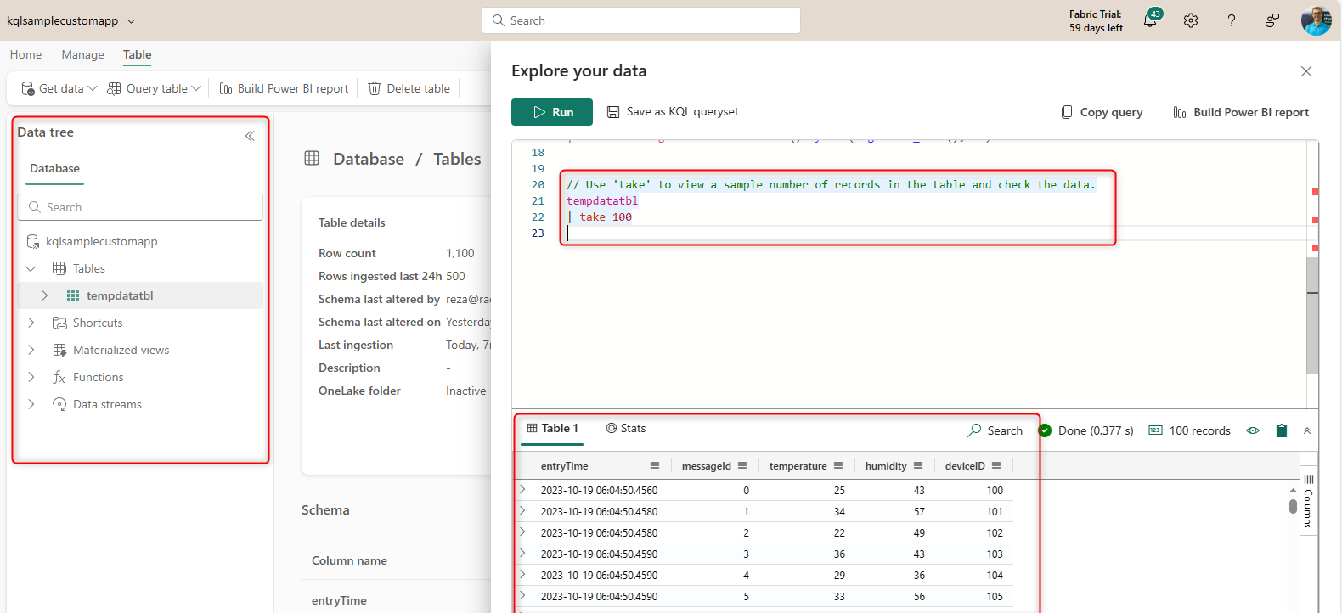Click the clipboard icon in results bar
The image size is (1342, 613).
(x=1282, y=430)
